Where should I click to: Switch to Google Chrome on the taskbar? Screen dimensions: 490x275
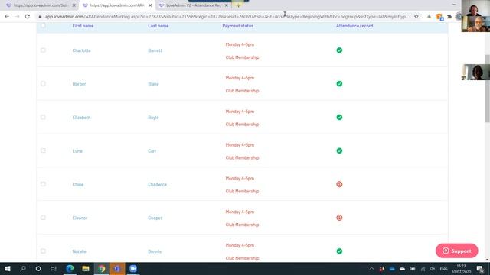[x=102, y=268]
